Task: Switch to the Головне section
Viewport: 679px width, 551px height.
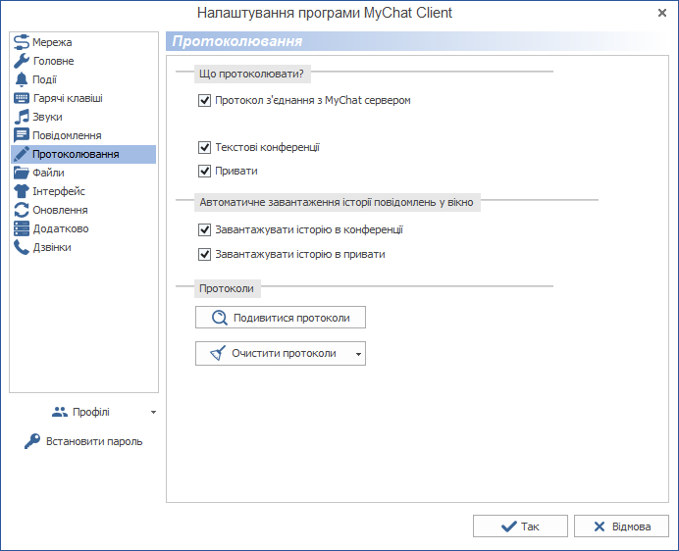Action: coord(83,61)
